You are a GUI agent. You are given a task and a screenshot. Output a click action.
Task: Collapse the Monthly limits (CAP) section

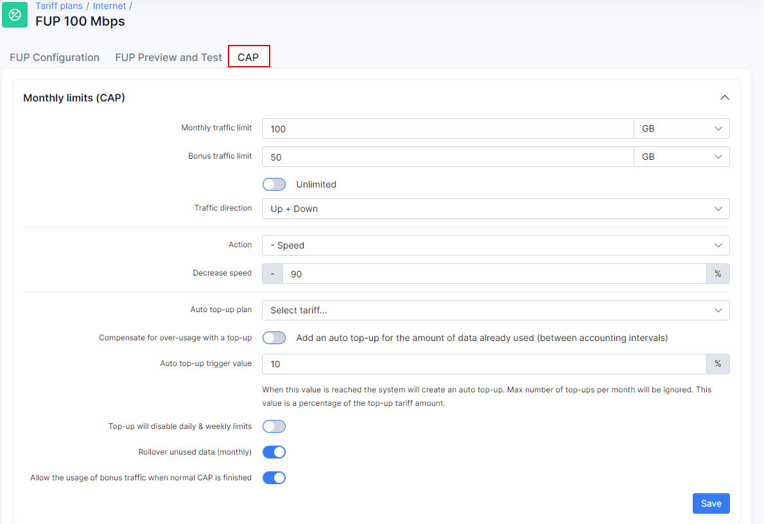point(725,98)
